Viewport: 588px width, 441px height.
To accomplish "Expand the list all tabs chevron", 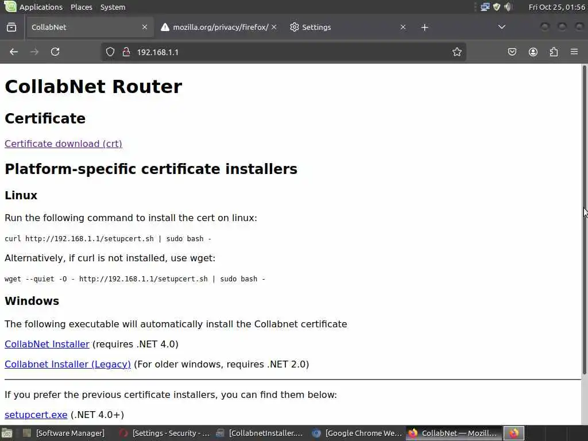I will (x=501, y=27).
